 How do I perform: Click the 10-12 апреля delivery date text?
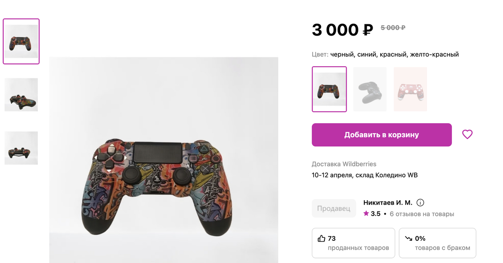click(364, 175)
